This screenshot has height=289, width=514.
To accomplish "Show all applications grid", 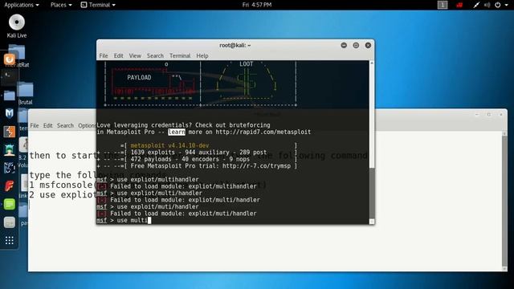I will pos(9,241).
